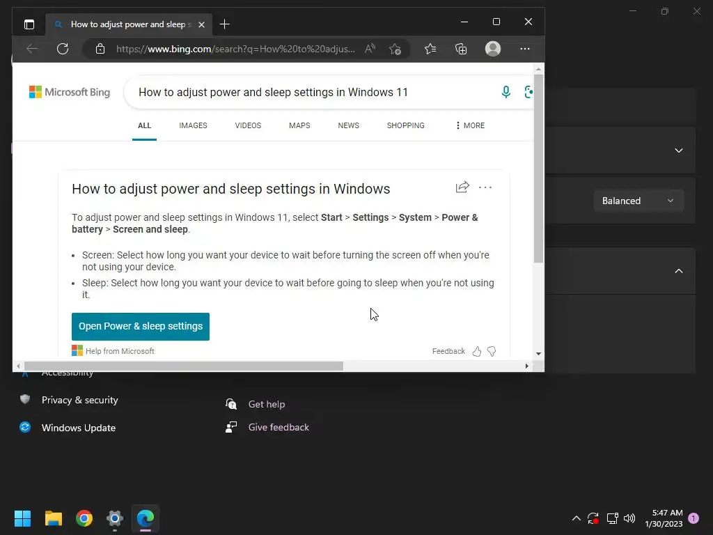713x535 pixels.
Task: Open Balanced power mode dropdown in Settings
Action: coord(638,201)
